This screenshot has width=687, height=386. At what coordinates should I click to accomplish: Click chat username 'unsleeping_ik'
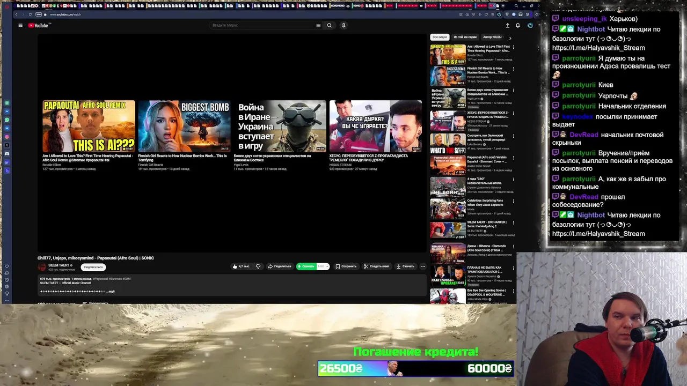coord(584,19)
